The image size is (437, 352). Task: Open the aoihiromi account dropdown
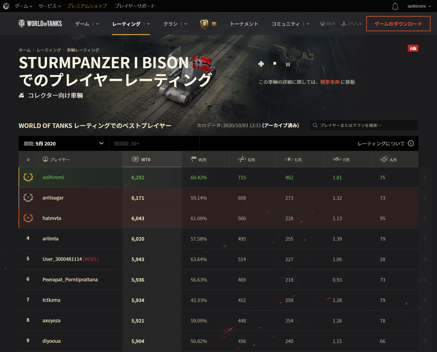(x=419, y=6)
